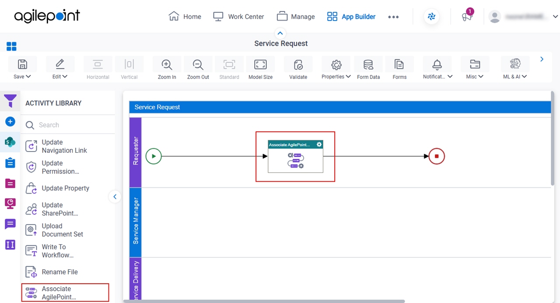Click the Edit pencil icon
The height and width of the screenshot is (303, 560).
point(60,64)
